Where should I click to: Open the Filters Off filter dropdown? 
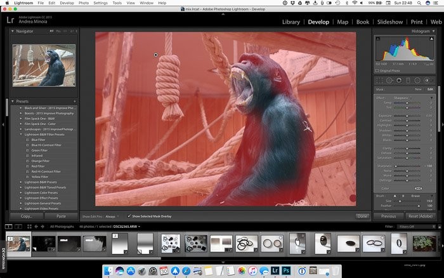415,227
